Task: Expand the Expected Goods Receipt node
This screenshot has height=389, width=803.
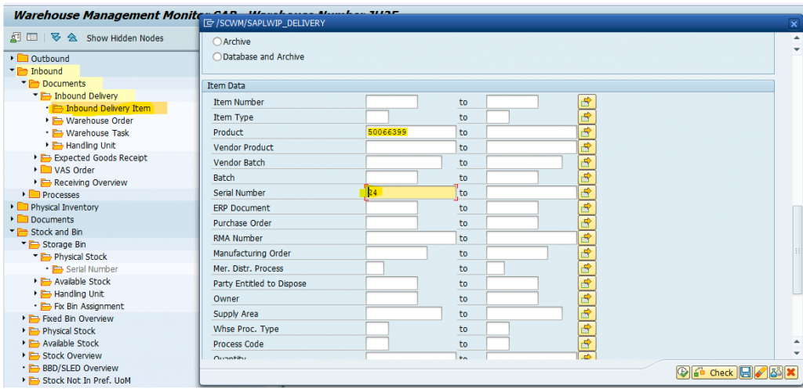Action: [x=36, y=157]
